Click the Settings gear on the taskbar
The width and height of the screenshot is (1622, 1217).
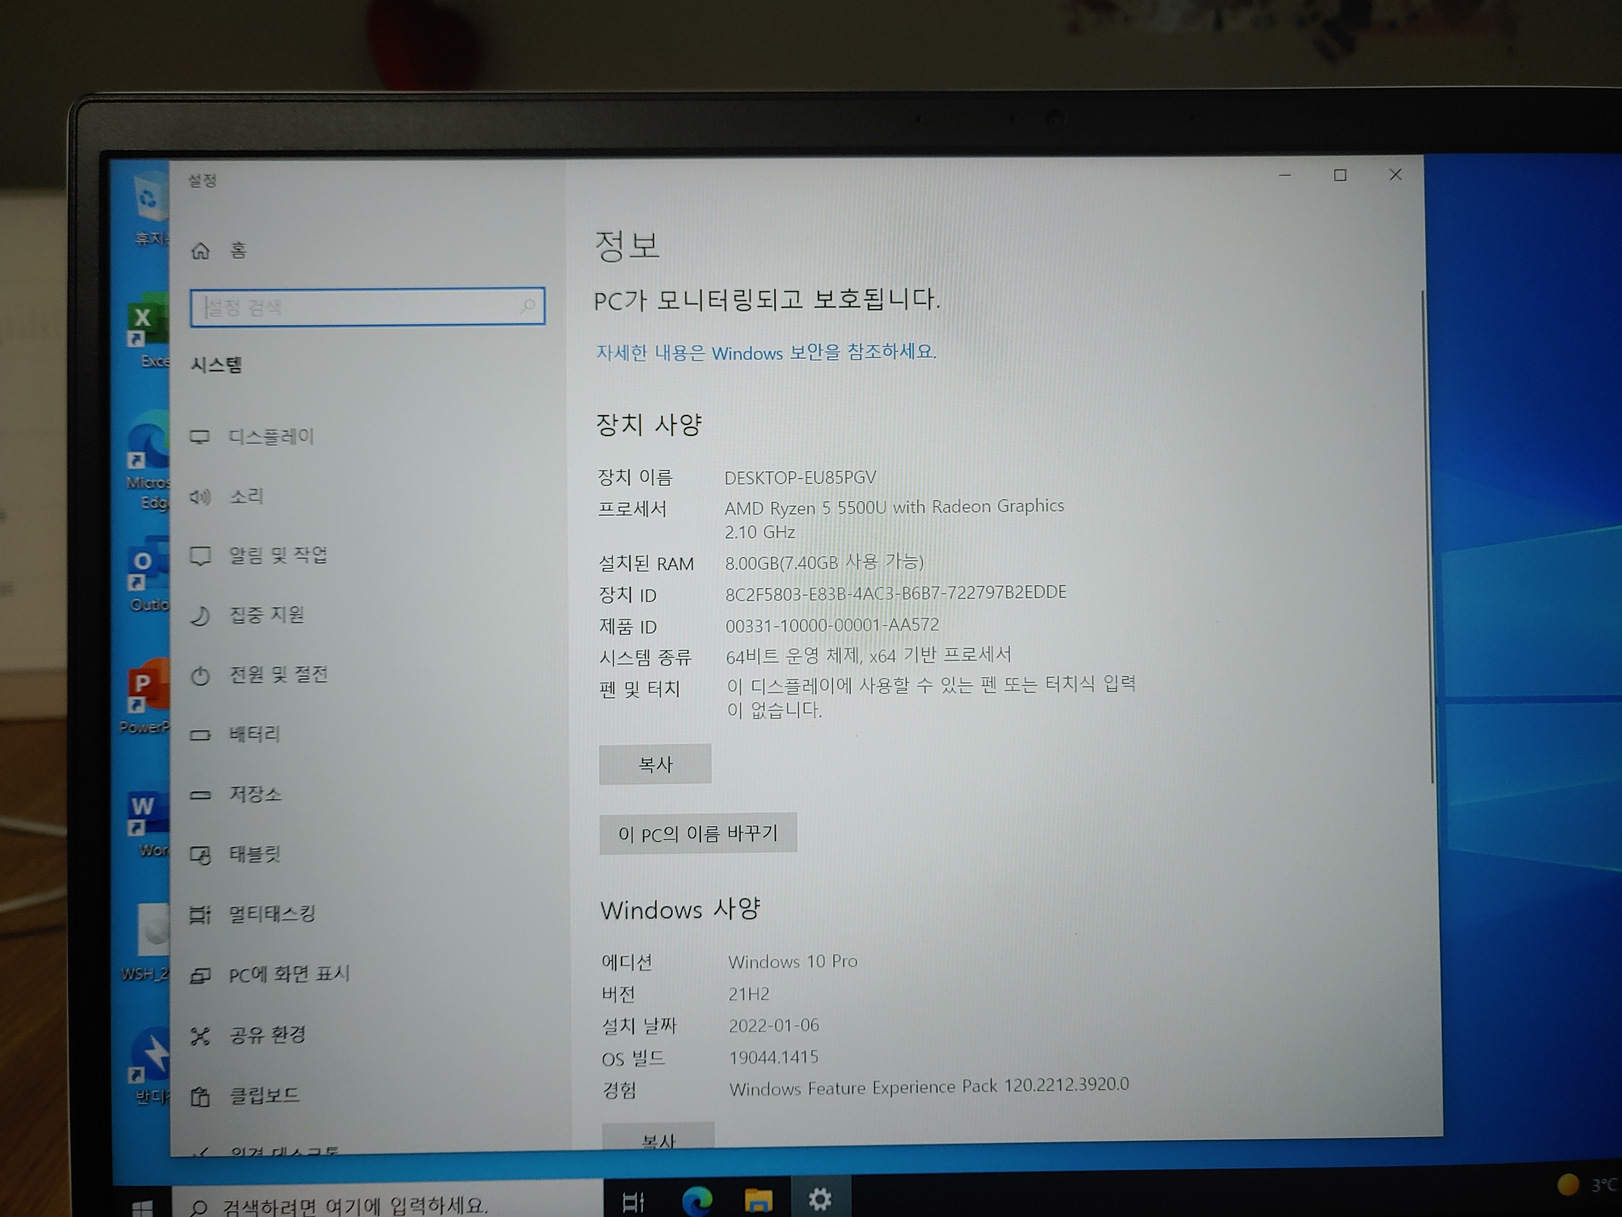tap(820, 1199)
